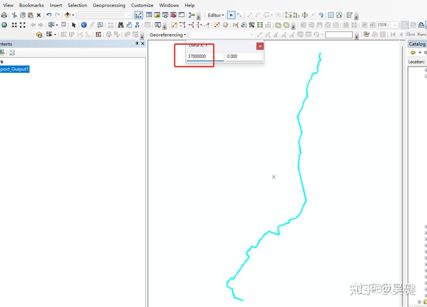This screenshot has width=427, height=307.
Task: Open the Geoprocessing menu
Action: 109,5
